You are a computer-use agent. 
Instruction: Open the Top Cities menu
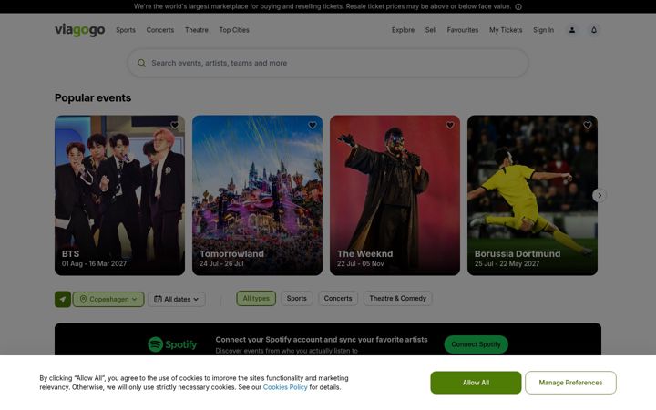(234, 30)
